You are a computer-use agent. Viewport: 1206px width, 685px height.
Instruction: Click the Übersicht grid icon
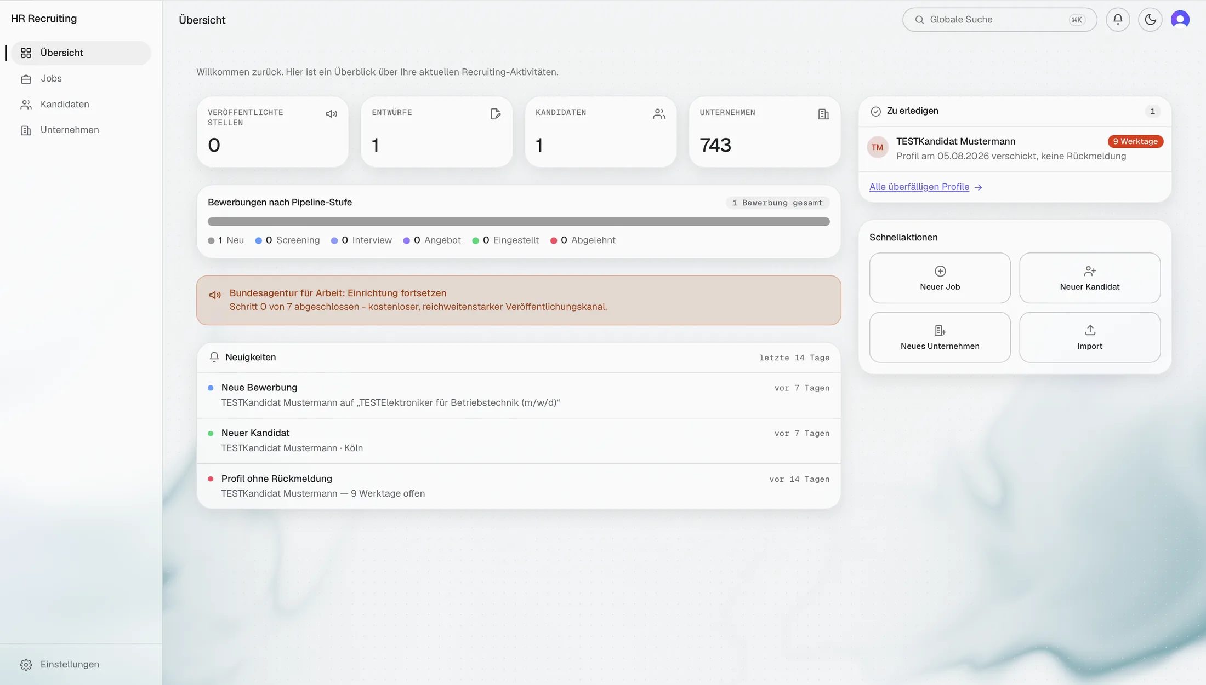tap(26, 53)
